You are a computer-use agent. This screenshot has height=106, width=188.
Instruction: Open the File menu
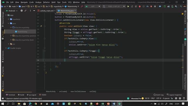[7, 2]
